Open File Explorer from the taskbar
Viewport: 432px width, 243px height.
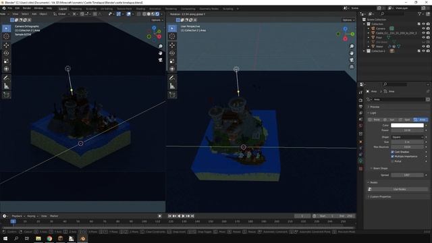38,238
